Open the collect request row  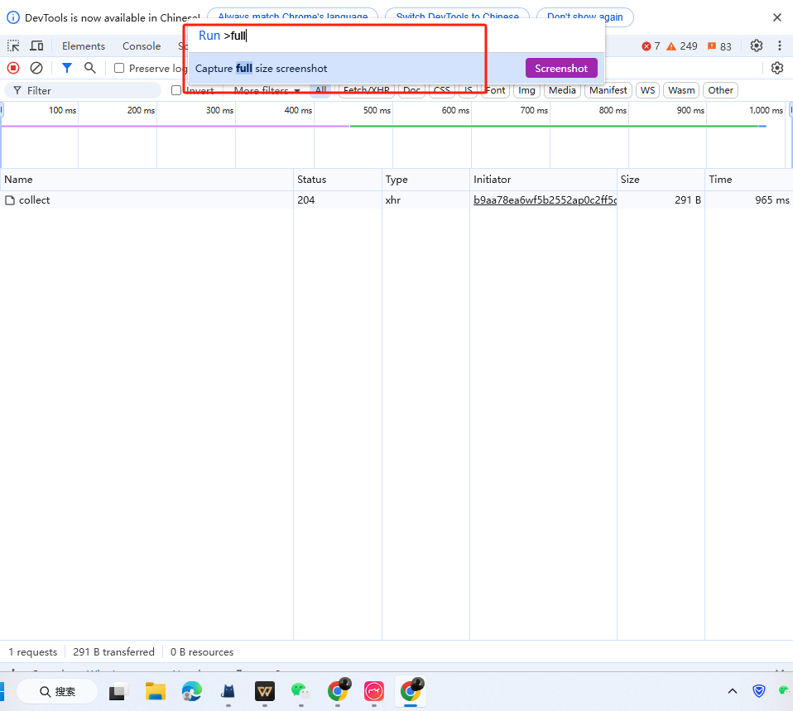[147, 200]
